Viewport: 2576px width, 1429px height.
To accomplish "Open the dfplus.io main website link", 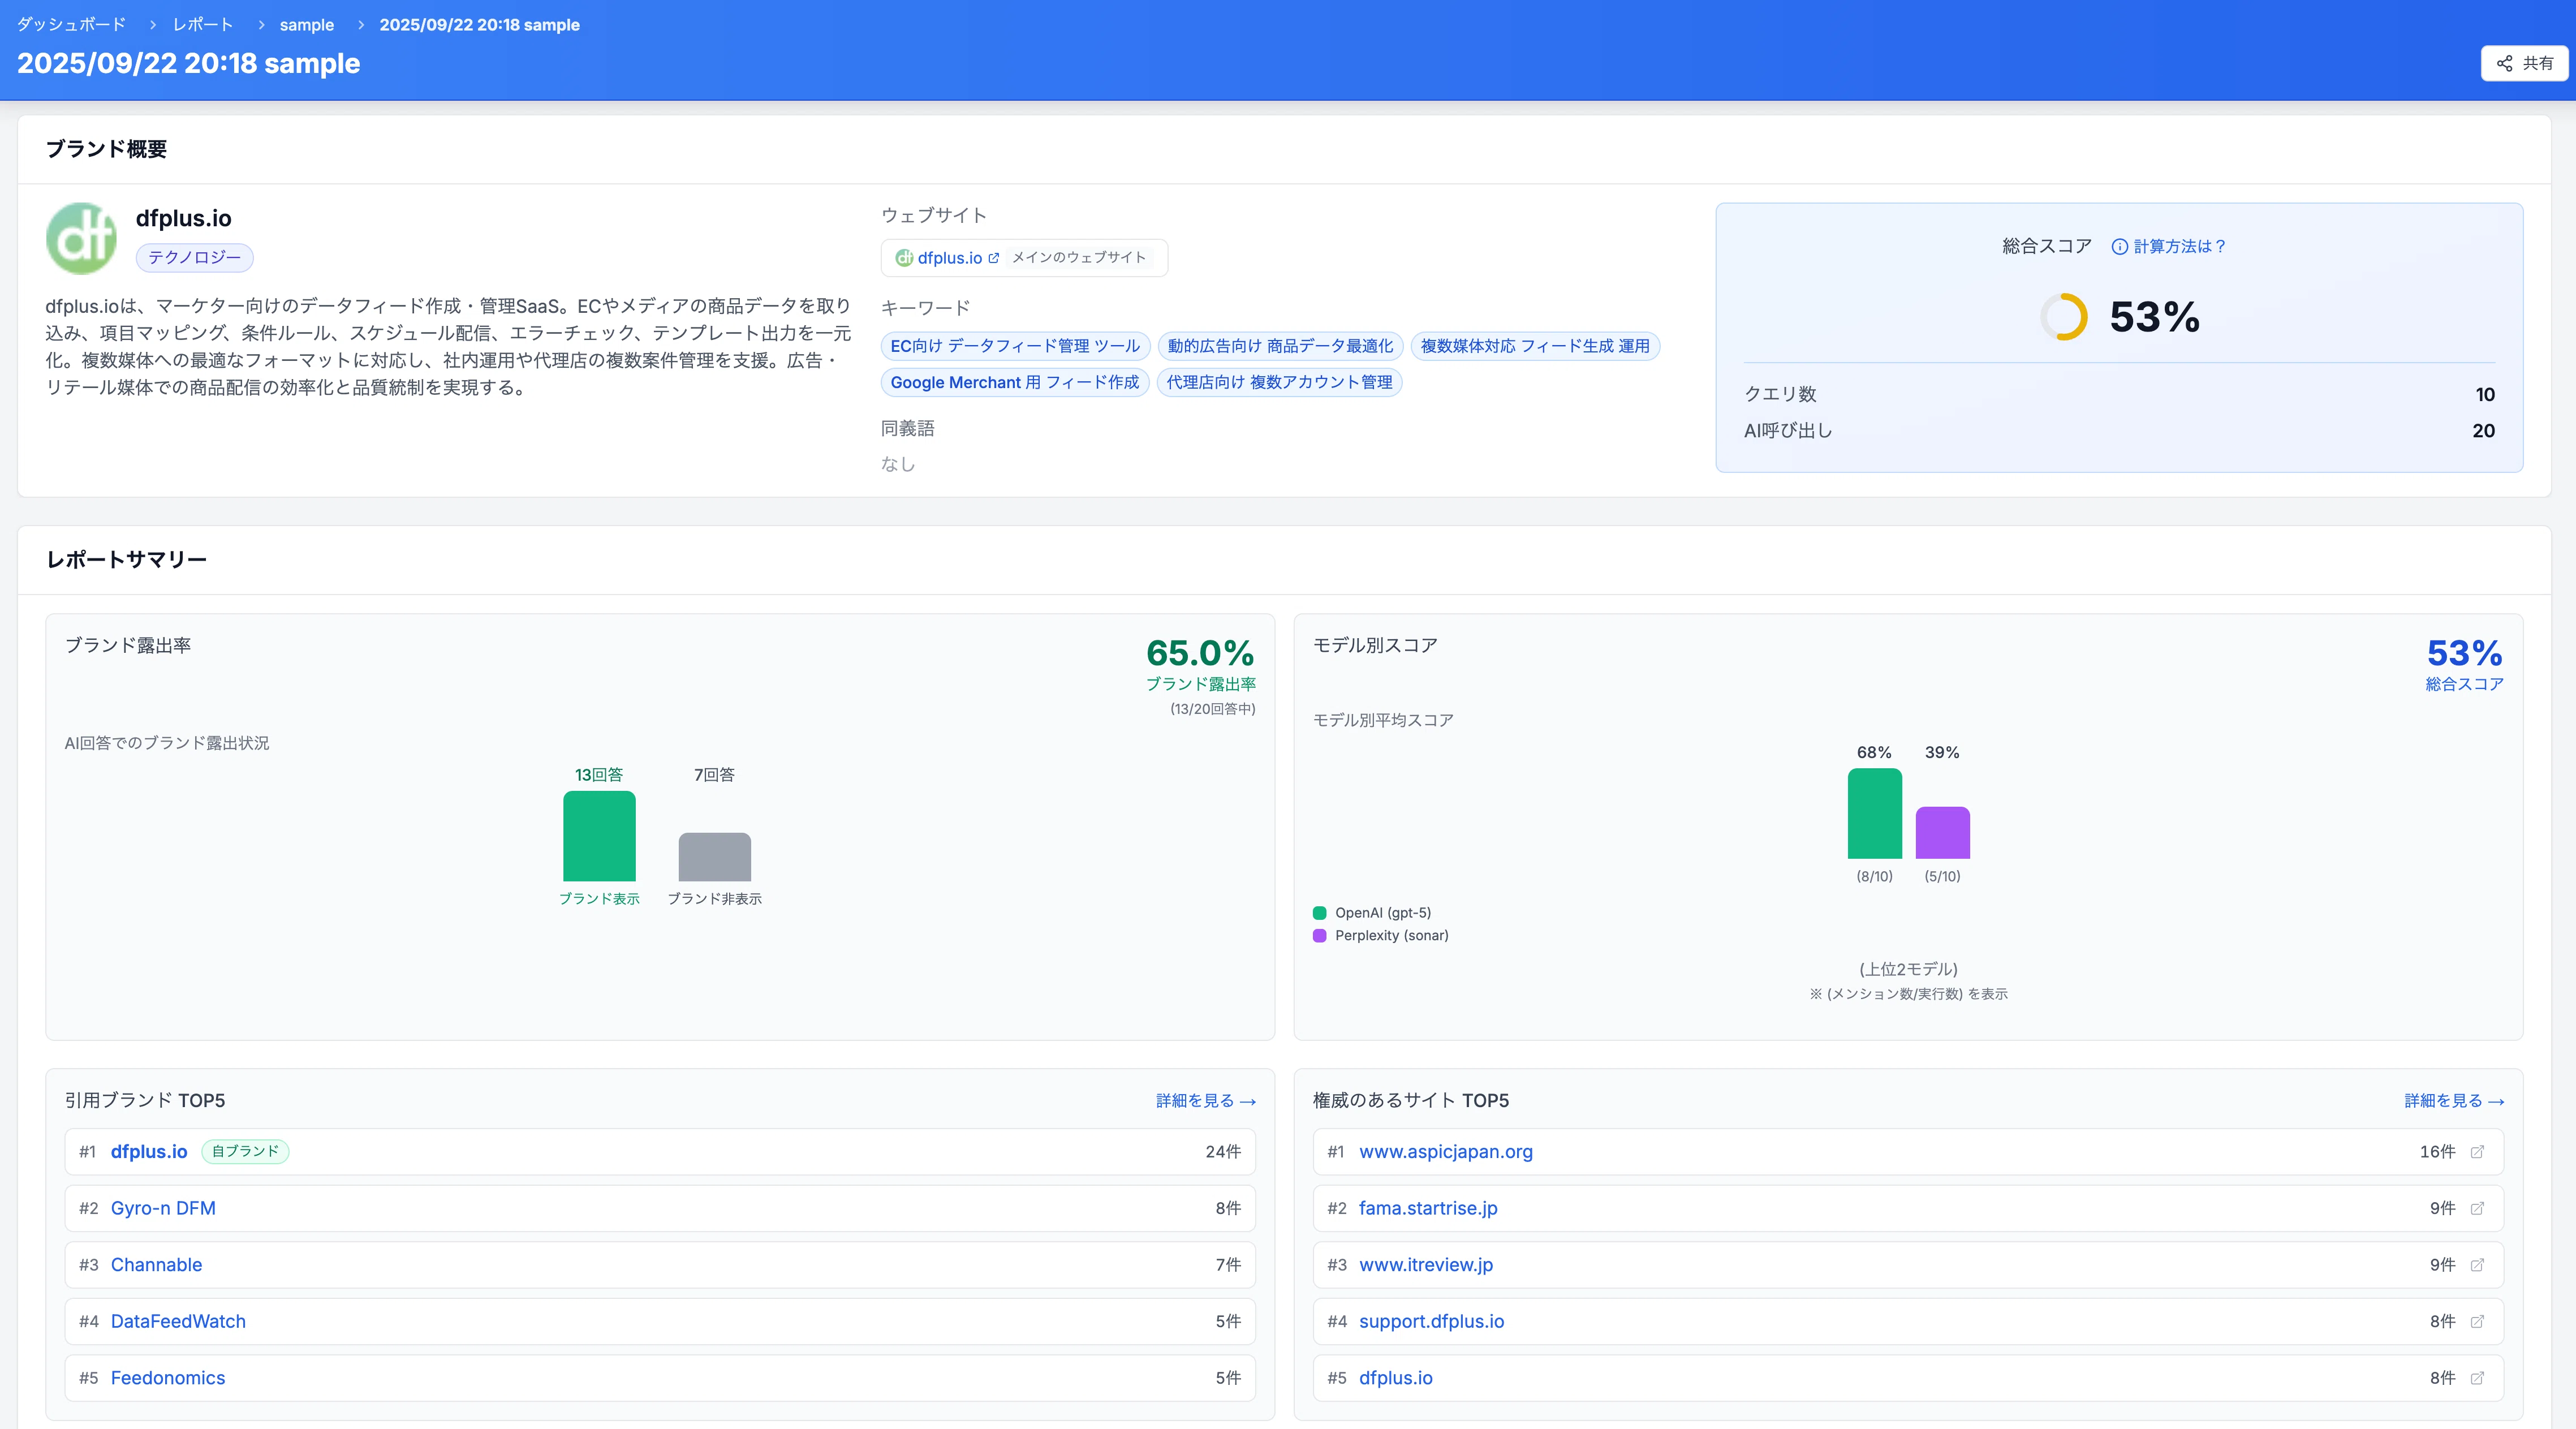I will click(x=949, y=258).
